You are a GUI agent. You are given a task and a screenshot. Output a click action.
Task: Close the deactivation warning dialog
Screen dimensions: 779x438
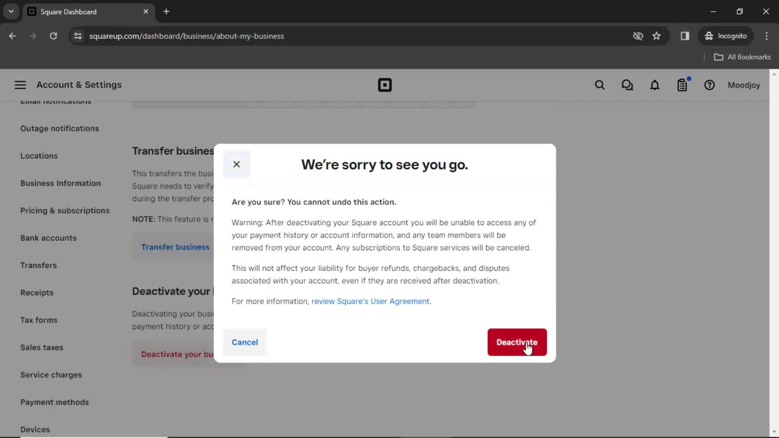[x=236, y=164]
